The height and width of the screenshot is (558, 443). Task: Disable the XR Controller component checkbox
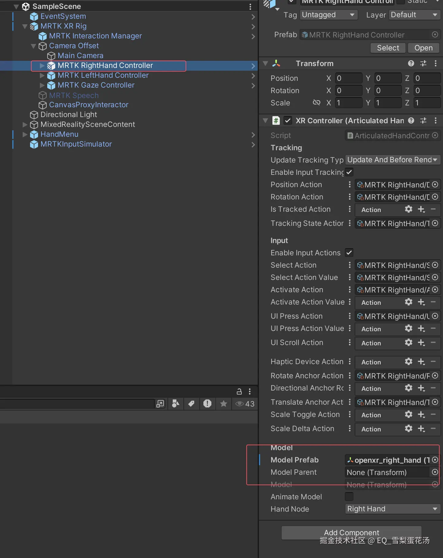(287, 120)
